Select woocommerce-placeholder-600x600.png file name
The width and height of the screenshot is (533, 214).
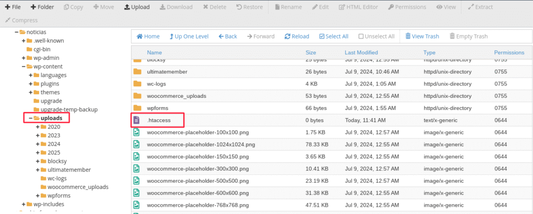pyautogui.click(x=198, y=193)
